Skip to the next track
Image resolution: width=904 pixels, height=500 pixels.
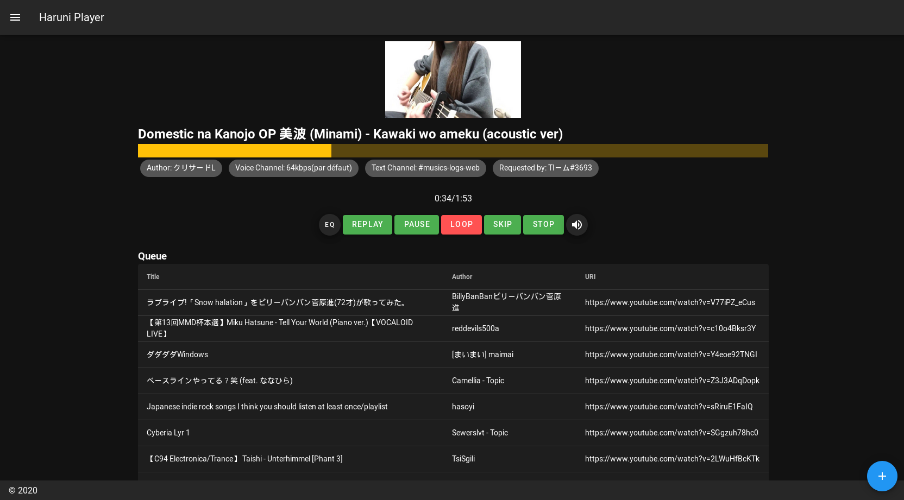coord(503,225)
